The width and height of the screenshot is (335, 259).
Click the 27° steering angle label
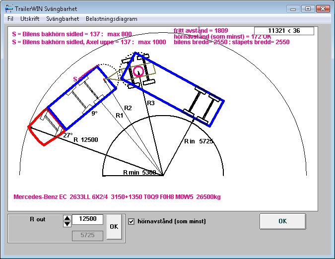click(68, 135)
